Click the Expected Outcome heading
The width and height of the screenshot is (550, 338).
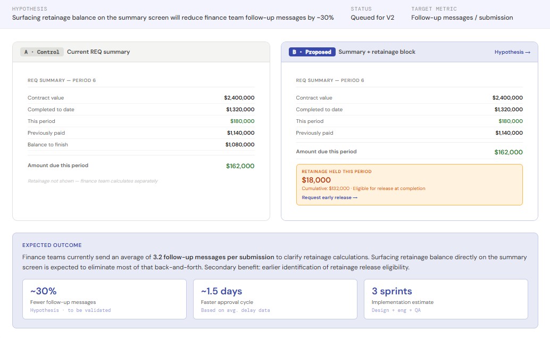click(x=52, y=245)
